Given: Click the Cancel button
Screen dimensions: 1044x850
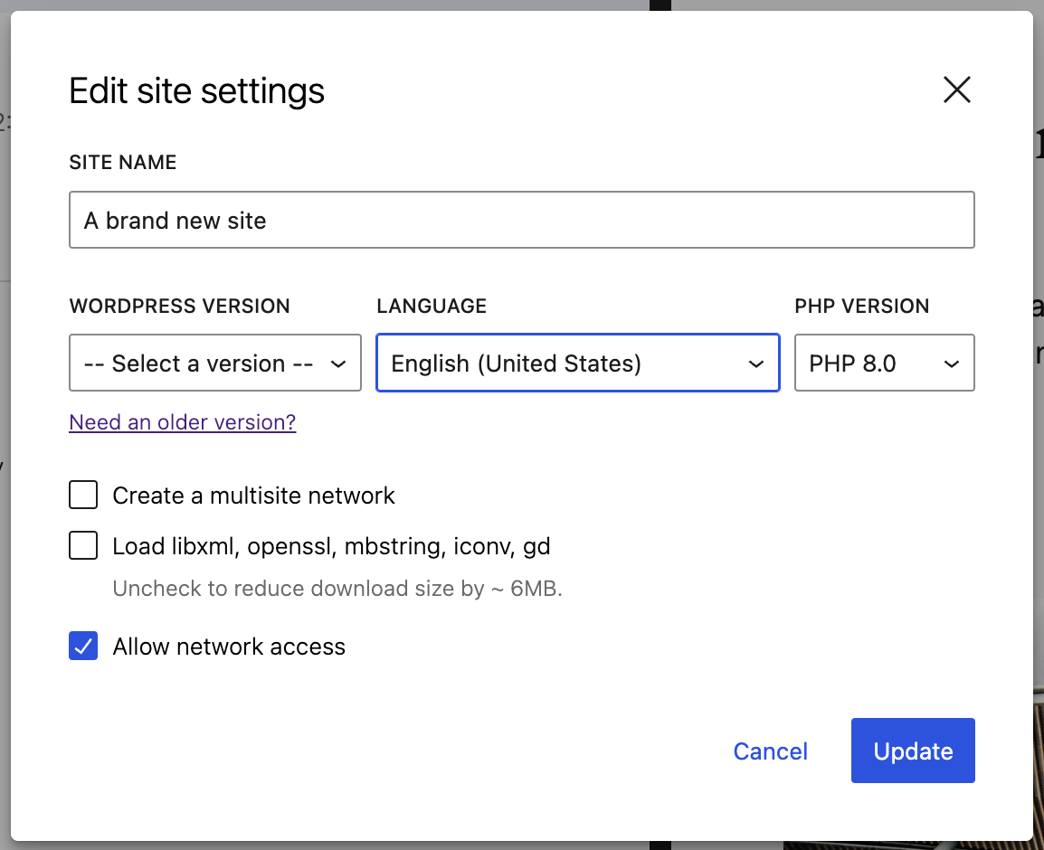Looking at the screenshot, I should click(x=771, y=751).
